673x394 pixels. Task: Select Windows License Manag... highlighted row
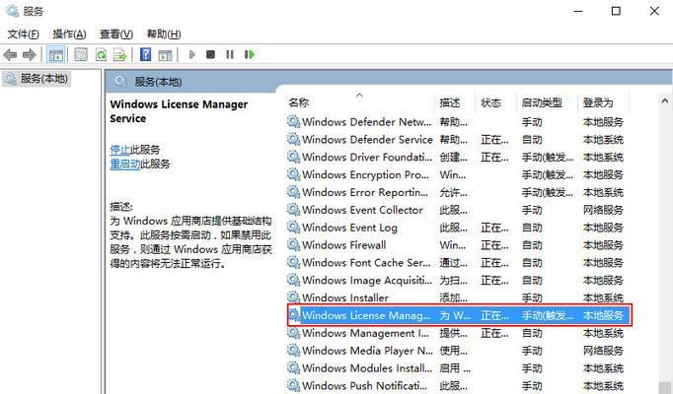(x=459, y=315)
